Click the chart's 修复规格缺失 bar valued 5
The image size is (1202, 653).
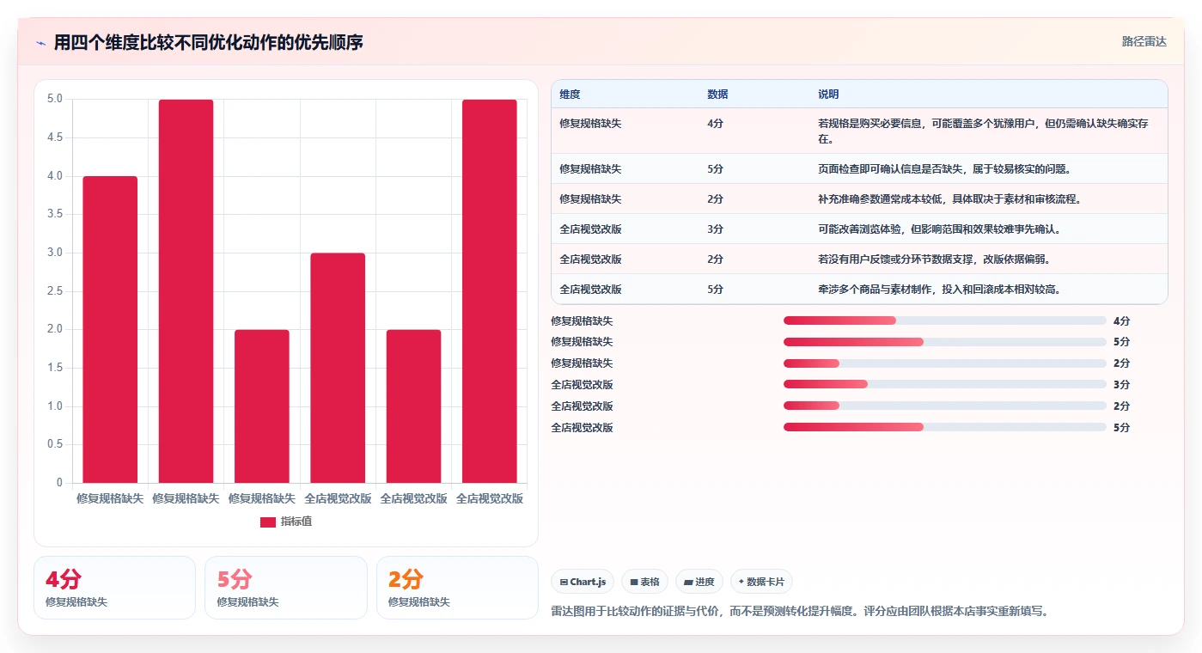(x=186, y=291)
